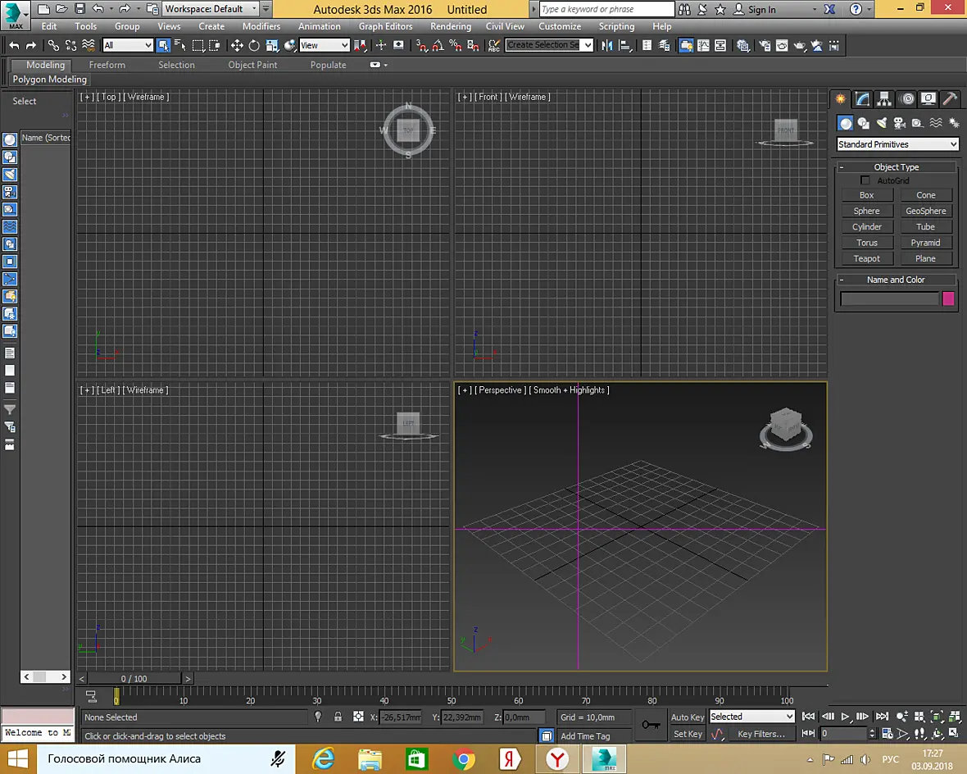Click the scene explorer horizontal scrollbar

coord(45,677)
